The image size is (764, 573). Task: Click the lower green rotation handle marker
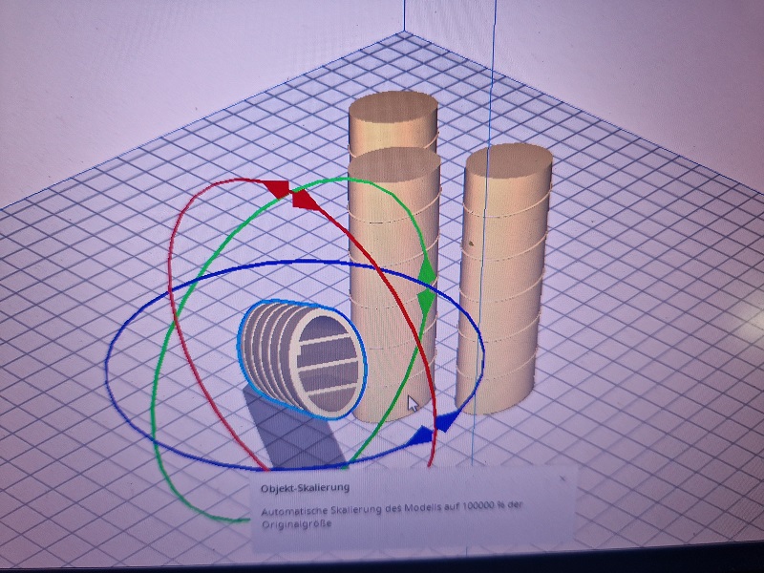[427, 304]
